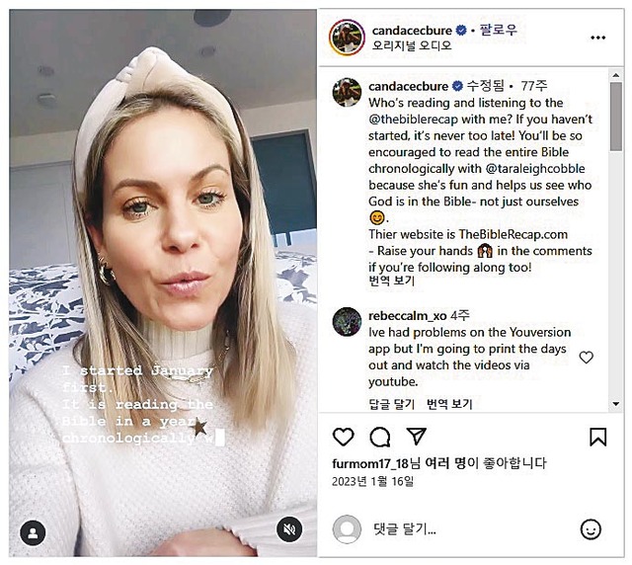
Task: Click the comments scrollbar thumb
Action: coord(615,117)
